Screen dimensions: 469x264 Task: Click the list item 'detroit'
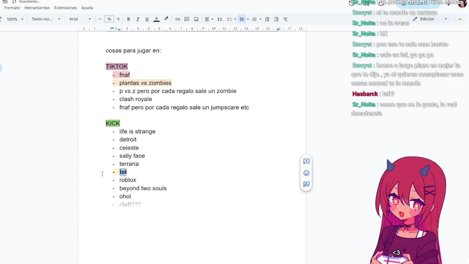(x=128, y=139)
